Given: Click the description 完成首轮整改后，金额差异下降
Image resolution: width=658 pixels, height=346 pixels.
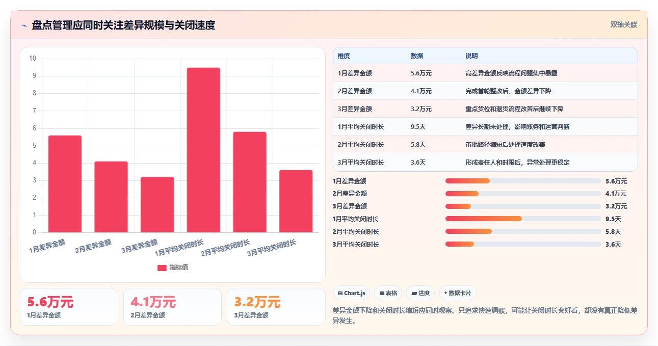Looking at the screenshot, I should pos(508,91).
